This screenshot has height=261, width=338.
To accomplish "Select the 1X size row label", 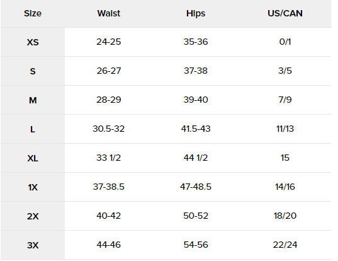I will click(33, 187).
